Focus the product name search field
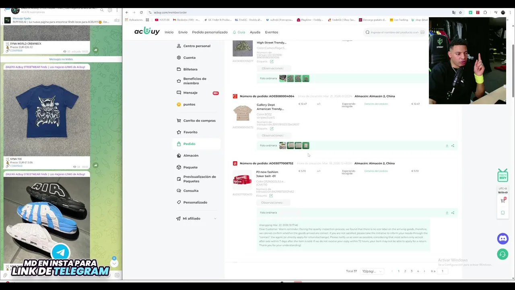 point(394,32)
